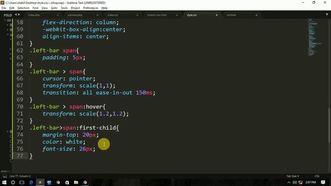
Task: Change the CSS syntax selector
Action: point(317,176)
